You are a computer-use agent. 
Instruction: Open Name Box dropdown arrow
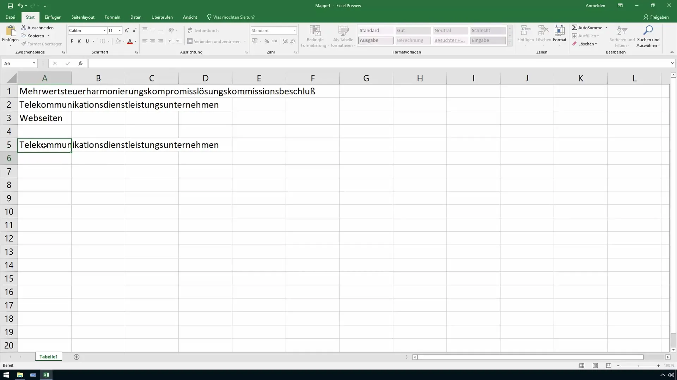pos(34,63)
